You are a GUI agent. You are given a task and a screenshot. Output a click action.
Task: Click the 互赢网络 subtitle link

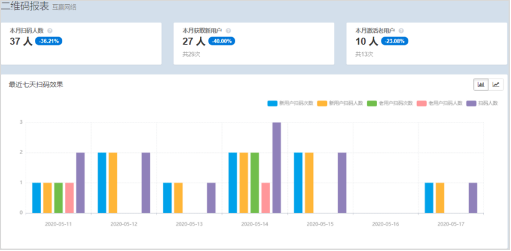coord(64,7)
